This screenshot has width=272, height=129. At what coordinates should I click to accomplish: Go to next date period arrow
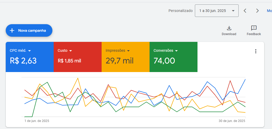coord(257,11)
